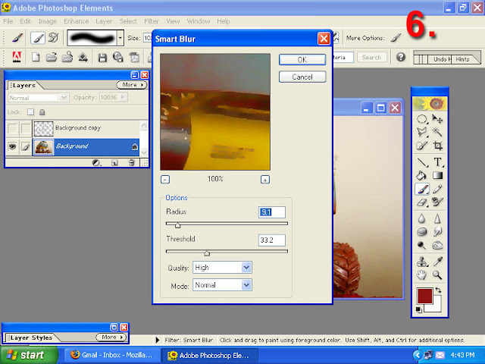This screenshot has width=485, height=364.
Task: Select the Eyedropper tool
Action: [437, 262]
